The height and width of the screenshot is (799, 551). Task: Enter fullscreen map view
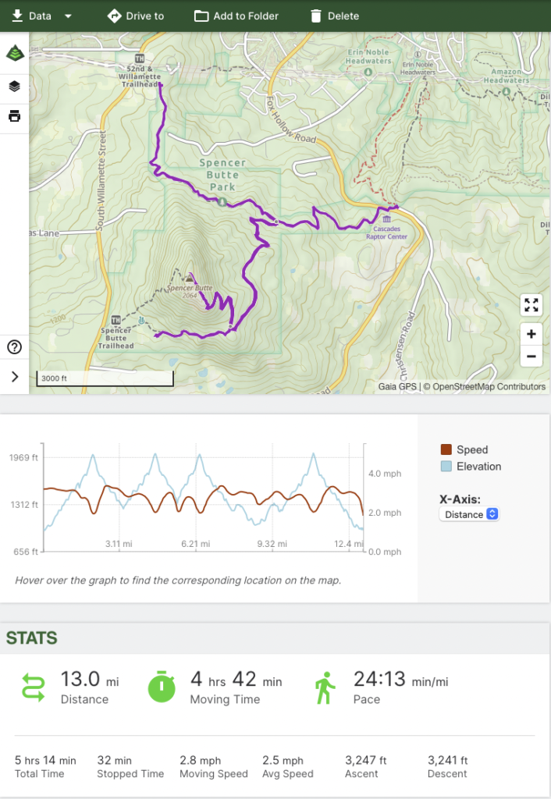pos(531,305)
